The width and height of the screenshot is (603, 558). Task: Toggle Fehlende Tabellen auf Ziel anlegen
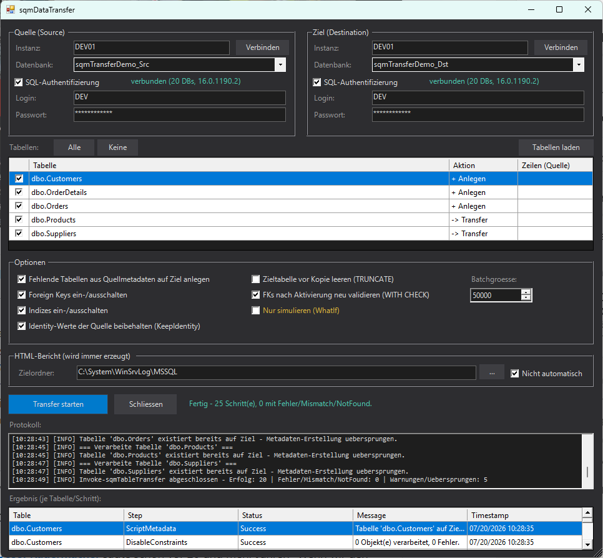tap(21, 279)
